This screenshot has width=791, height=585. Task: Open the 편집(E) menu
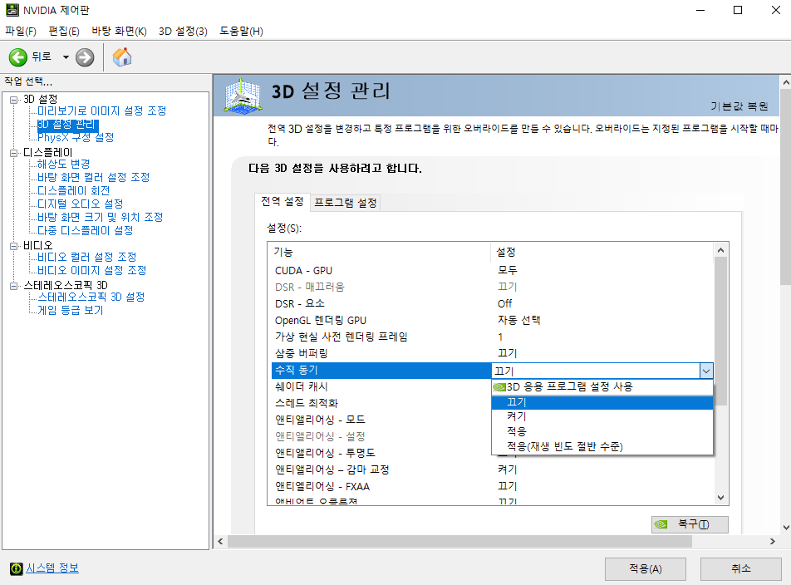coord(63,32)
